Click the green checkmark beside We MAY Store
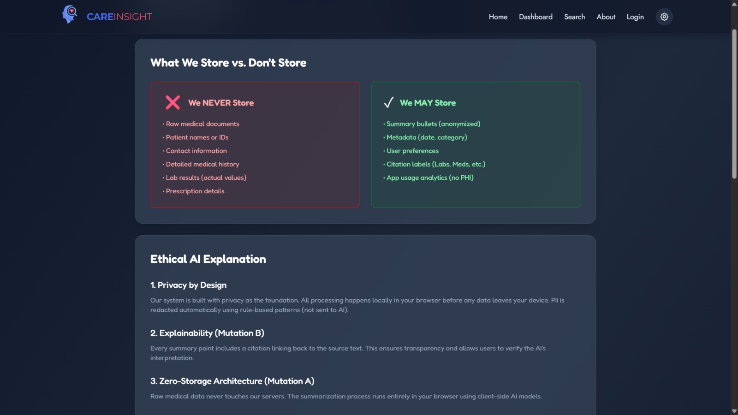Image resolution: width=738 pixels, height=415 pixels. point(389,102)
